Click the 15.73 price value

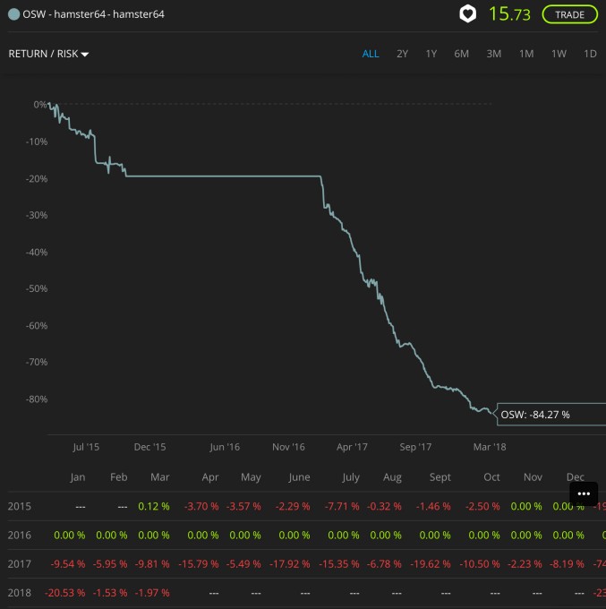click(x=509, y=14)
